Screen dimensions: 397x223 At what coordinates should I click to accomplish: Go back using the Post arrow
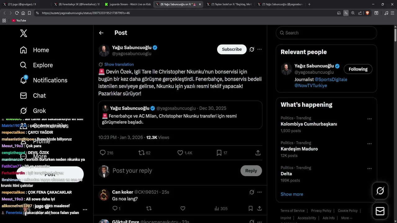click(101, 33)
